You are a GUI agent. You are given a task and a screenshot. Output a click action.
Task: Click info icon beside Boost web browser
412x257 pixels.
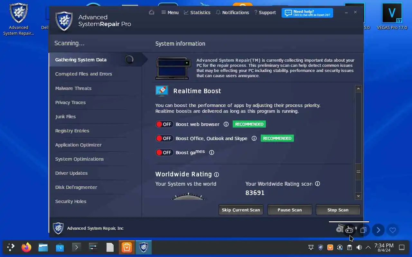(x=226, y=124)
